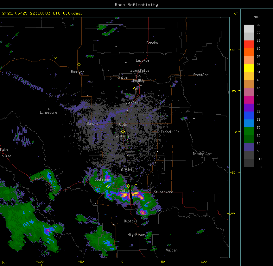Click the RockyMH map label
The height and width of the screenshot is (266, 273).
pyautogui.click(x=78, y=72)
